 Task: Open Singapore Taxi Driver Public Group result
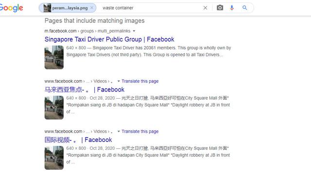(x=109, y=39)
